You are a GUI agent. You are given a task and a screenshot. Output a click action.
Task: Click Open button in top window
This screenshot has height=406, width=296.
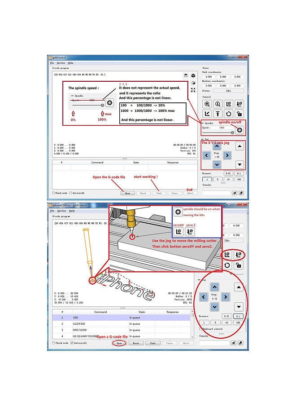coord(128,193)
